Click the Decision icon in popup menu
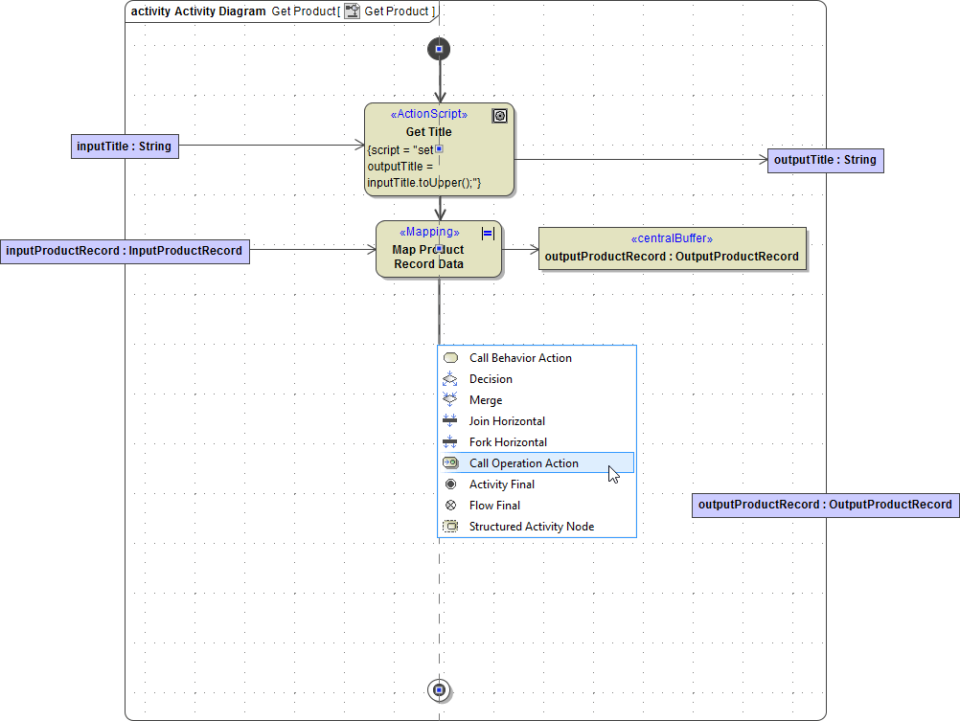Viewport: 960px width, 721px height. pyautogui.click(x=450, y=379)
